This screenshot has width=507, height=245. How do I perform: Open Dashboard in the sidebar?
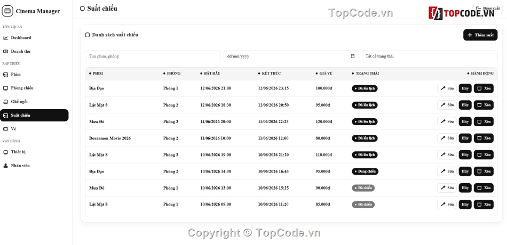(34, 38)
